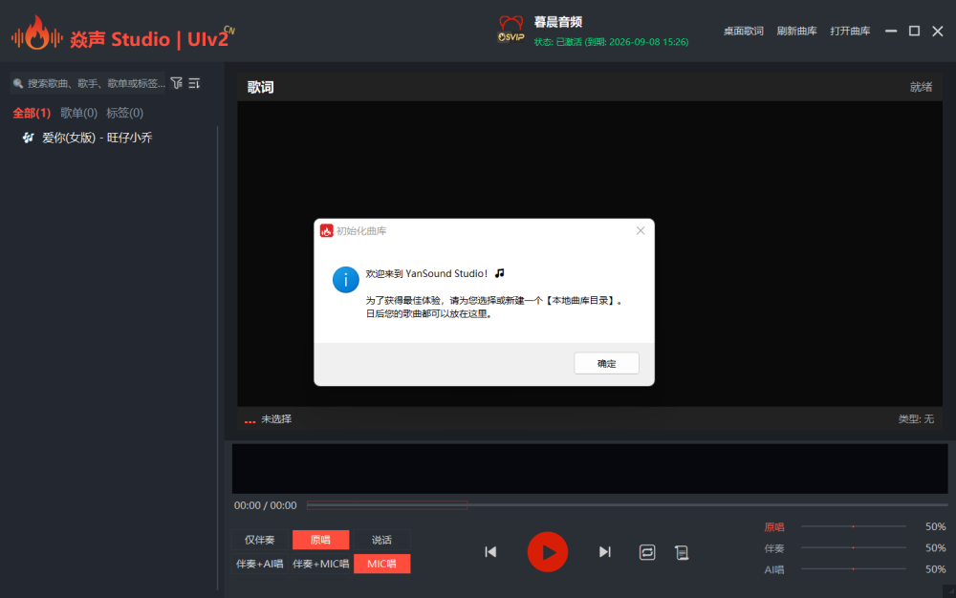
Task: Click the flame icon in dialog title
Action: [327, 231]
